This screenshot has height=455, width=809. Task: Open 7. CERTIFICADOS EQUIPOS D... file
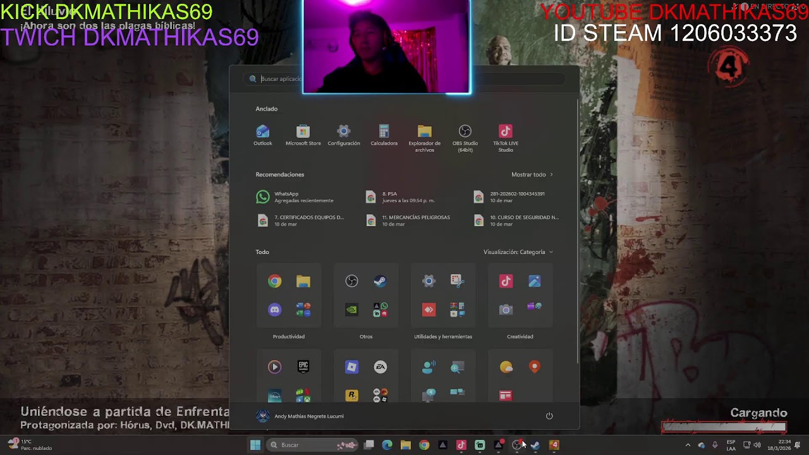click(301, 221)
